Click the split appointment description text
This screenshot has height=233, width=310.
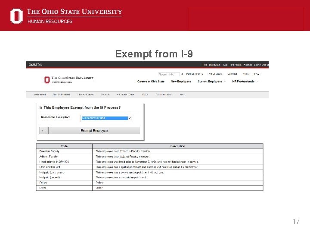click(x=147, y=167)
